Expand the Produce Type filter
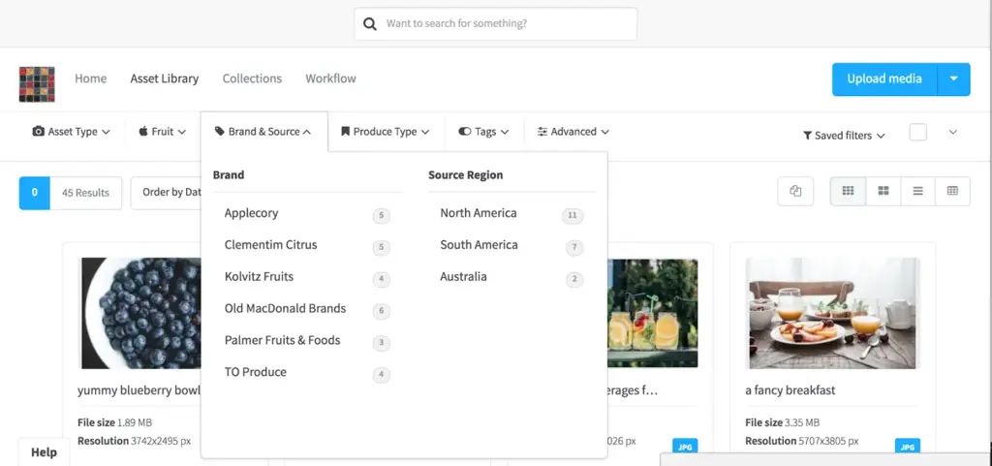Screen dimensions: 992x466 click(x=385, y=132)
